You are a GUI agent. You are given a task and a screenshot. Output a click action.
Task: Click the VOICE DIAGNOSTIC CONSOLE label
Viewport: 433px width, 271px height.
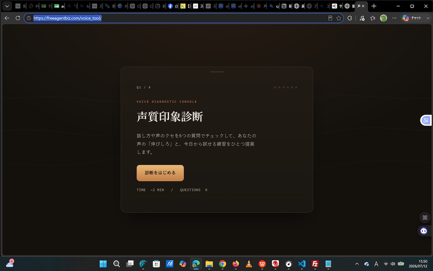[167, 102]
